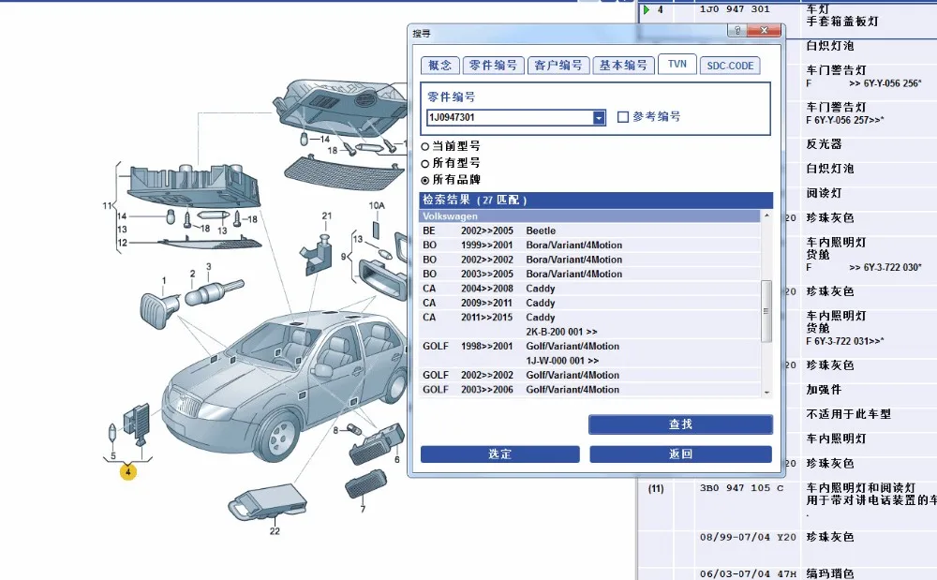Expand the part number dropdown arrow
Image resolution: width=937 pixels, height=580 pixels.
pyautogui.click(x=599, y=118)
